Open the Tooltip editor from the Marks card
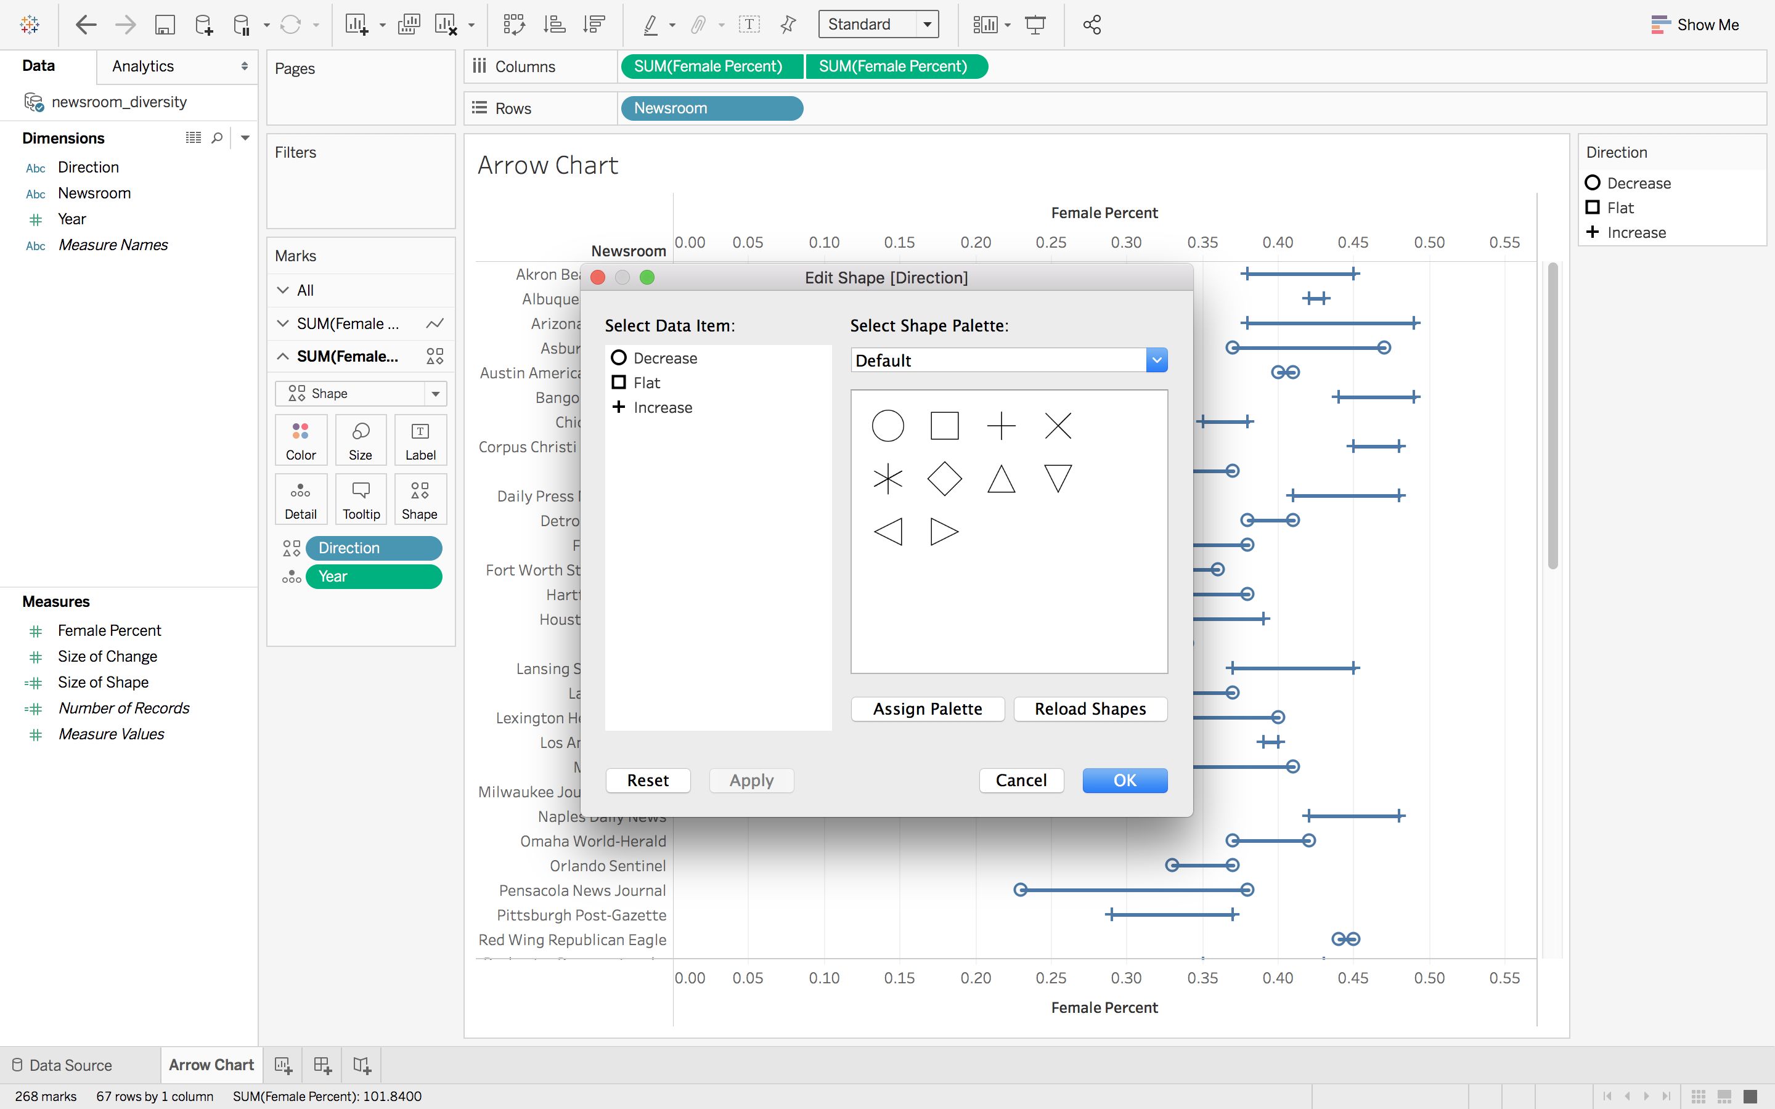The height and width of the screenshot is (1109, 1775). pos(360,499)
